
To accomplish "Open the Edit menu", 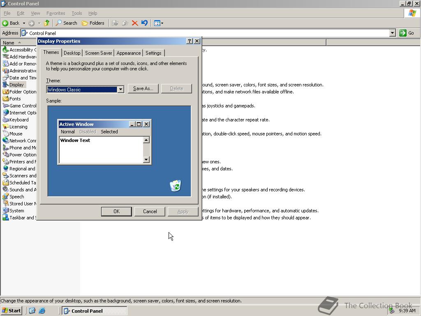I will click(x=21, y=13).
